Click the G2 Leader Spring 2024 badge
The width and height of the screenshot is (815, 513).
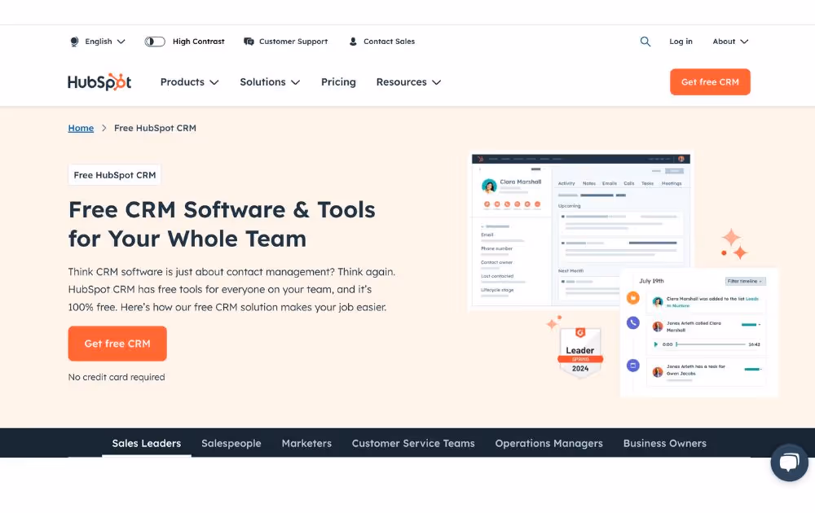[580, 352]
